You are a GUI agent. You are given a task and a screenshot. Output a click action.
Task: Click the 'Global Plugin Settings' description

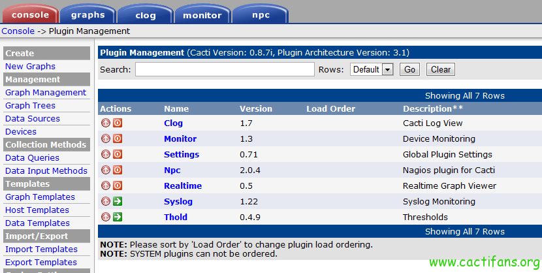click(x=447, y=155)
